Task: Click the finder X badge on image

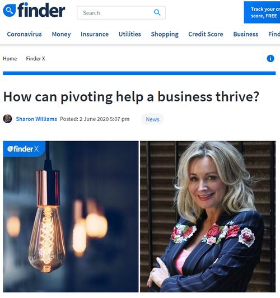Action: click(24, 149)
